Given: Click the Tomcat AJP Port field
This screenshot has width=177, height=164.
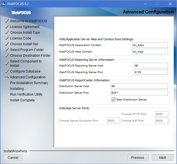Looking at the screenshot, I should 161,120.
